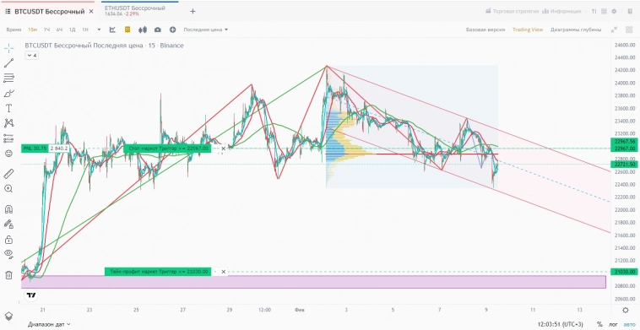Image resolution: width=640 pixels, height=330 pixels.
Task: Click the 'Тейк-профит маркет Триггер' order label
Action: [158, 272]
